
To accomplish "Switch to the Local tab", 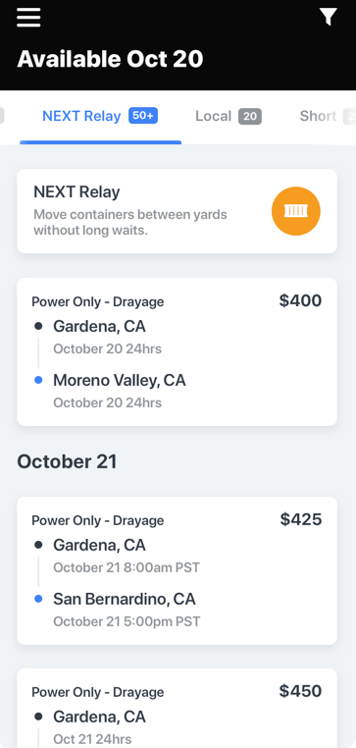I will tap(229, 116).
